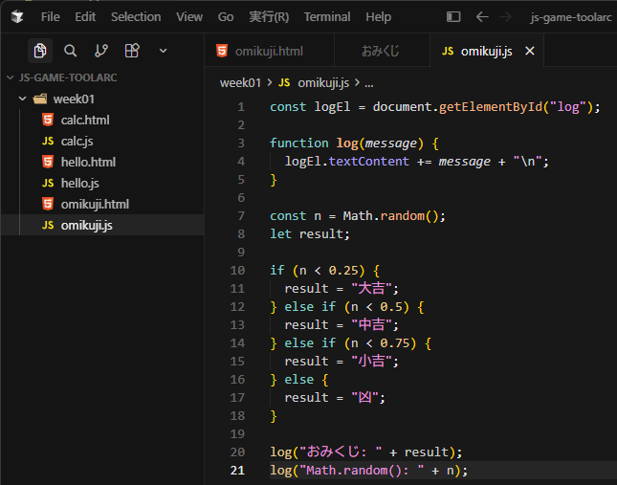617x485 pixels.
Task: Click the HTML5 icon beside calc.html
Action: pos(48,120)
